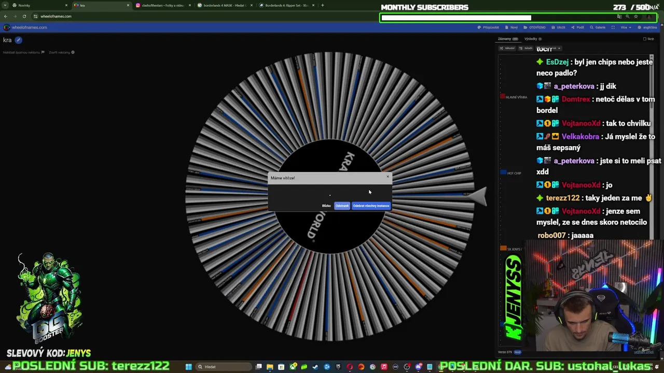The width and height of the screenshot is (664, 373).
Task: Click 'Zavřít reklamy' link
Action: pyautogui.click(x=61, y=52)
